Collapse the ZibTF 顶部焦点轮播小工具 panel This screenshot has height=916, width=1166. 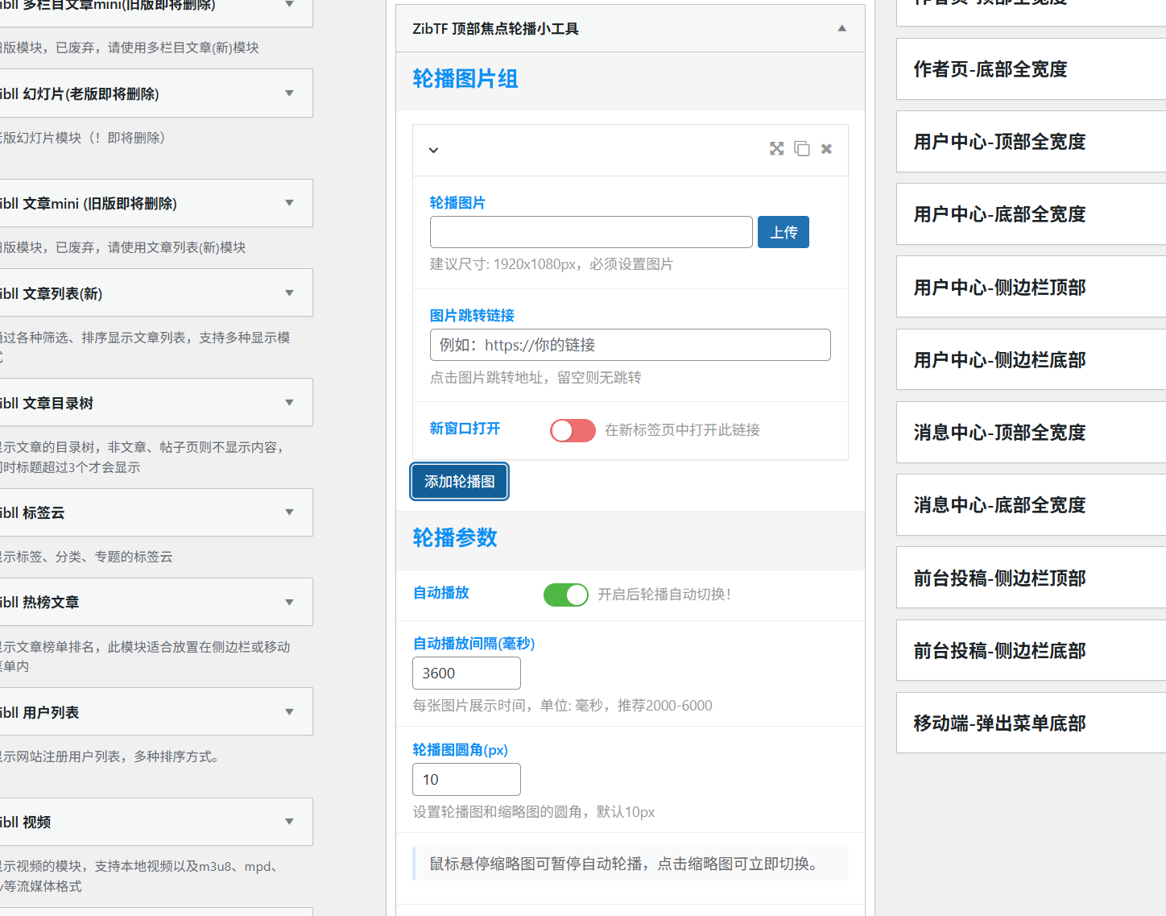pyautogui.click(x=841, y=28)
